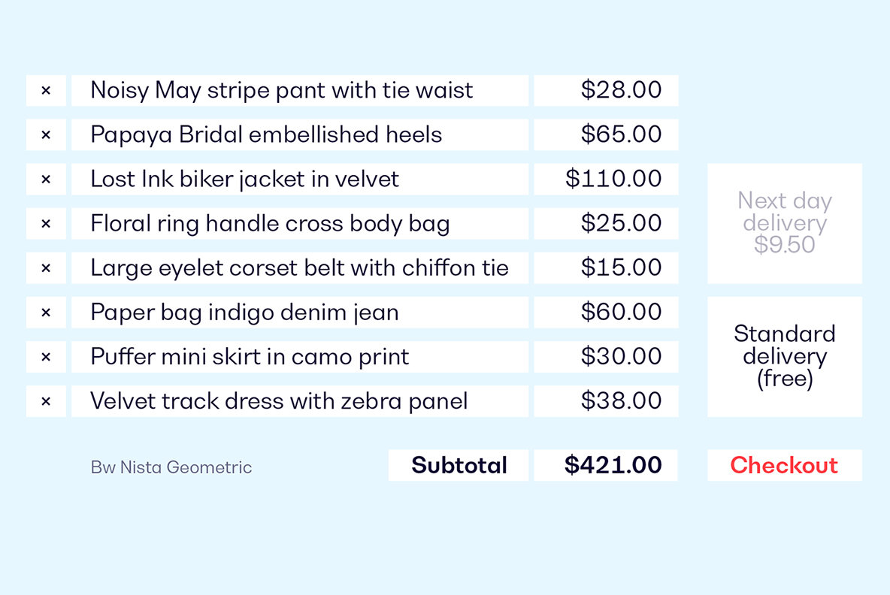Viewport: 890px width, 595px height.
Task: Remove Velvet track dress item
Action: 46,401
